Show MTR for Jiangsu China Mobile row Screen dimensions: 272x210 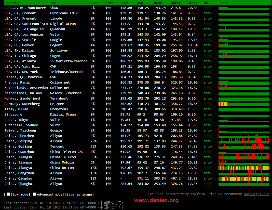coord(208,163)
